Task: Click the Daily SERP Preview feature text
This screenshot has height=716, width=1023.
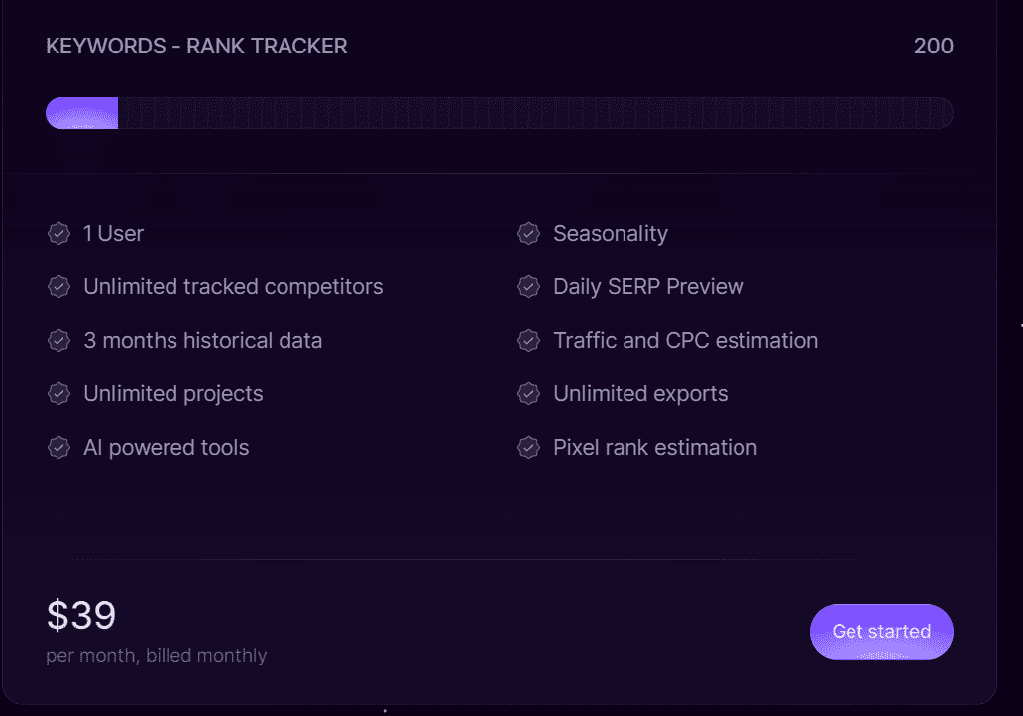Action: tap(648, 287)
